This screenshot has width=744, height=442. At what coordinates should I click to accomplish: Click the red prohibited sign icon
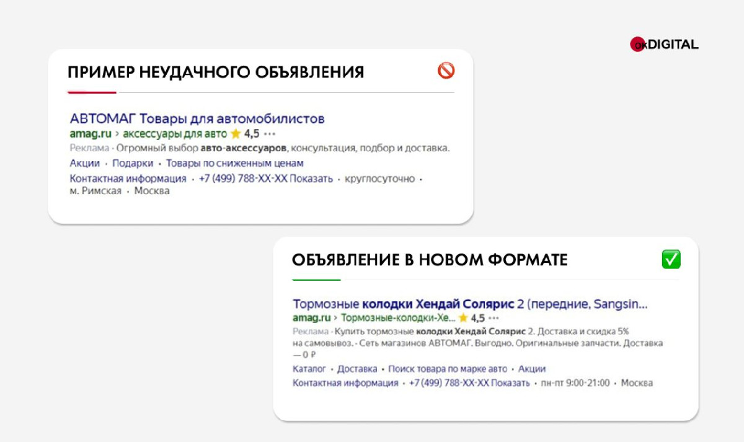point(446,71)
